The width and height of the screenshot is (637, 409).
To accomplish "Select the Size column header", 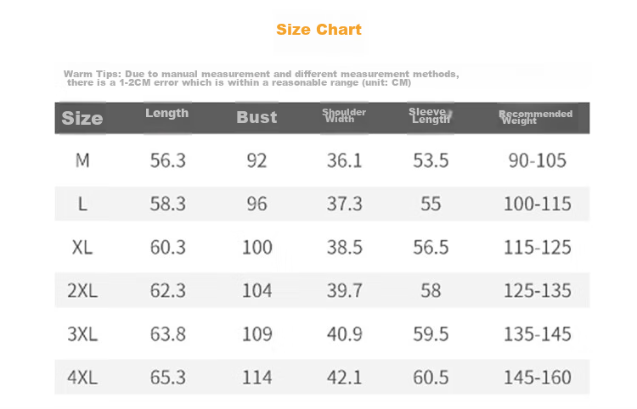I will click(x=82, y=118).
